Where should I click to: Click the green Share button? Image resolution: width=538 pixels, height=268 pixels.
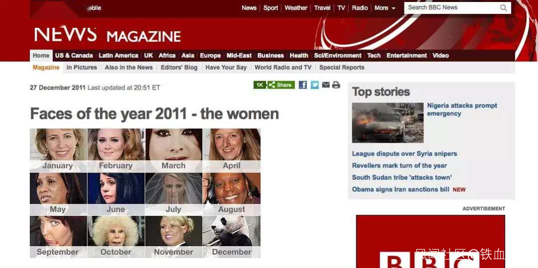281,85
